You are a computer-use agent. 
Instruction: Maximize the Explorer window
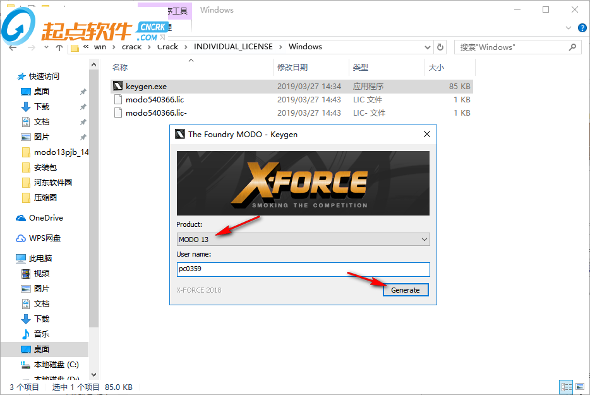tap(546, 9)
